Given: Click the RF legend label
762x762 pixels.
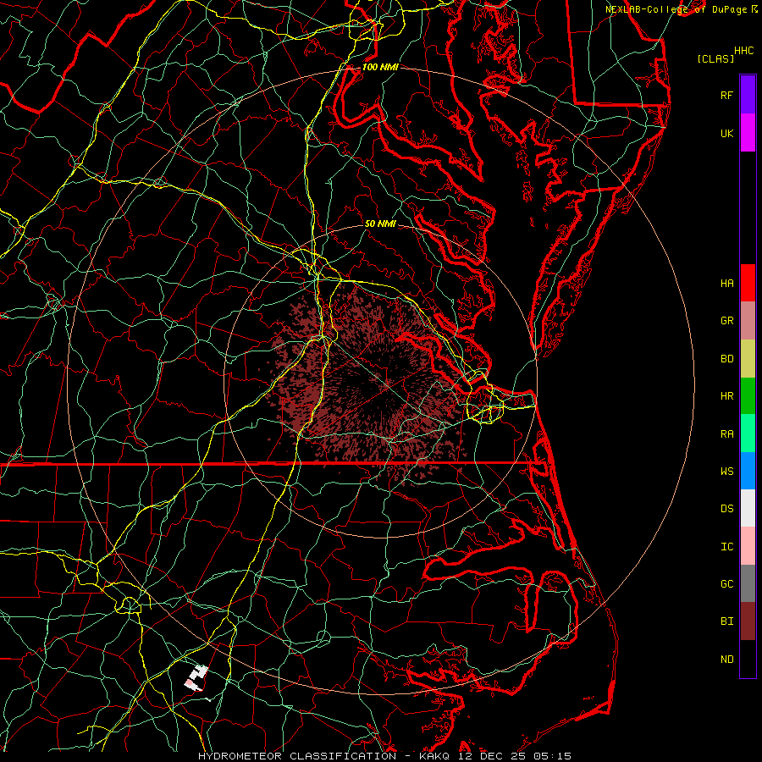Looking at the screenshot, I should [x=726, y=95].
